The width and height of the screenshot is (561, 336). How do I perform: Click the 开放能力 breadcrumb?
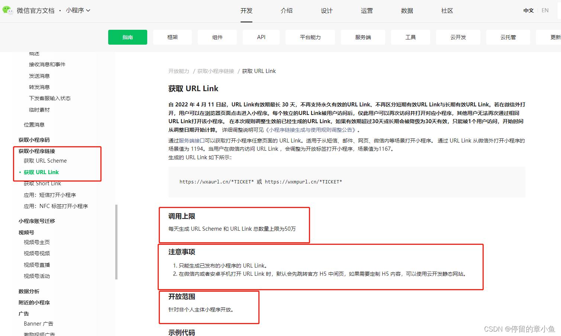[179, 71]
